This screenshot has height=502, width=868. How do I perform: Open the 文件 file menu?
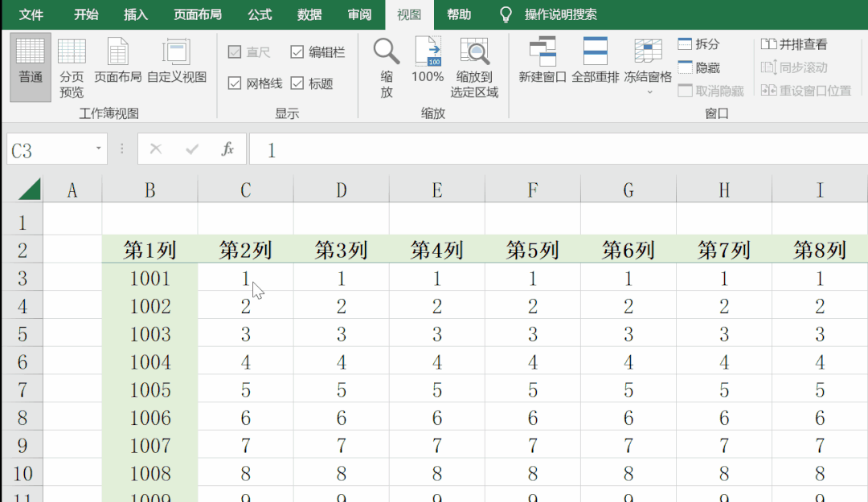(x=31, y=14)
